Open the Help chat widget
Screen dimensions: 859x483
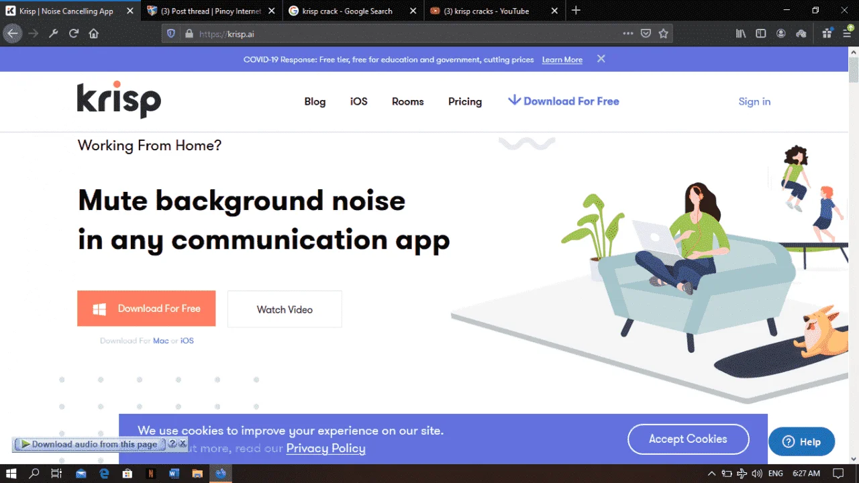click(801, 441)
